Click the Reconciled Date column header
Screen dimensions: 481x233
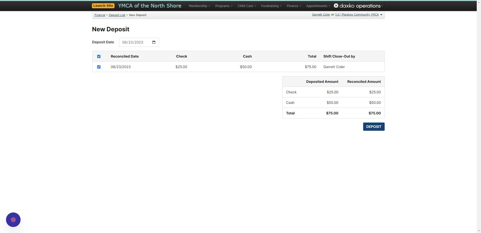[x=125, y=56]
